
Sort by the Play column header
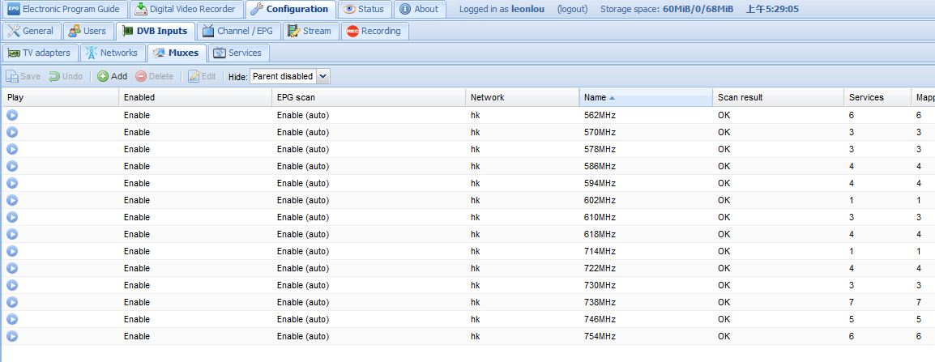pos(60,97)
